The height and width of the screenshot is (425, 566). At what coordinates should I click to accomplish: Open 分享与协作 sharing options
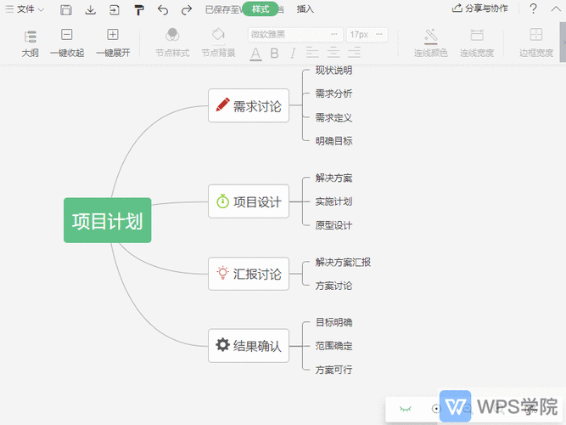[479, 8]
